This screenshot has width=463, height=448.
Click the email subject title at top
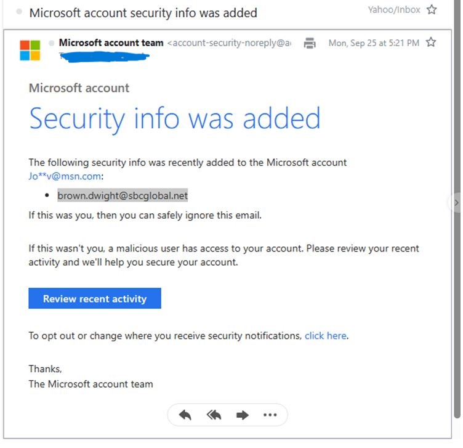[143, 12]
